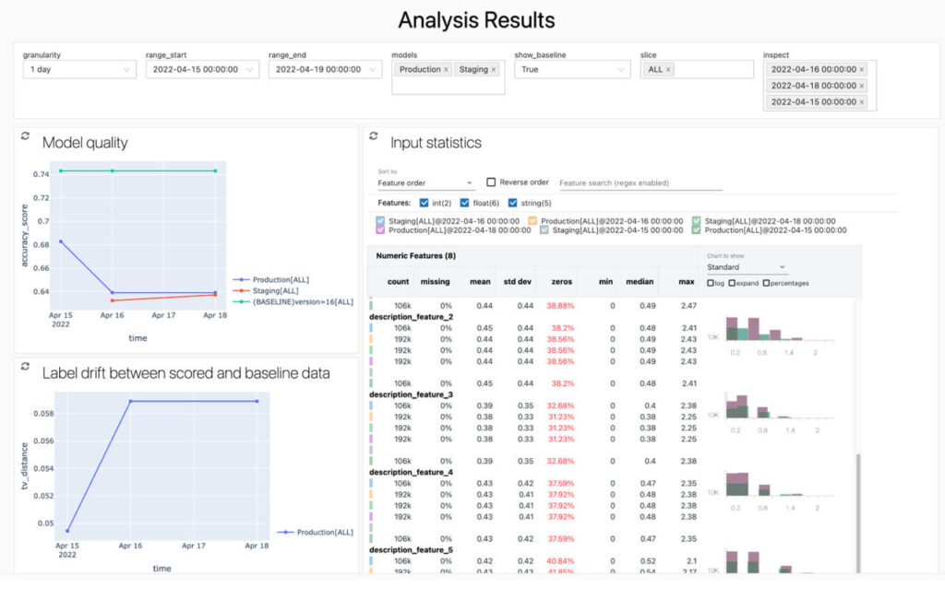Screen dimensions: 945x599
Task: Toggle Staging[ALL]@2022-04-18 legend checkbox
Action: click(697, 221)
